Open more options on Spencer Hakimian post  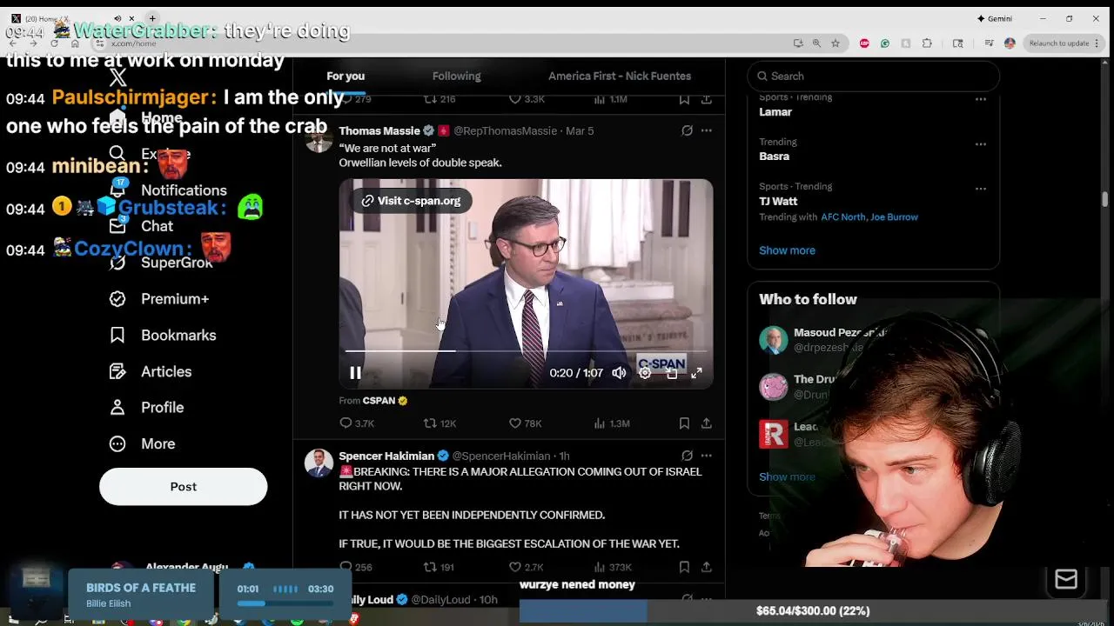click(707, 456)
